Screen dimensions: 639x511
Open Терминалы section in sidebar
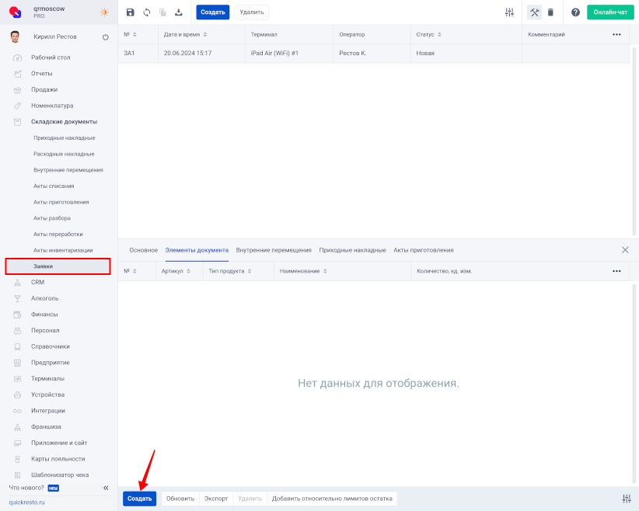pos(47,379)
